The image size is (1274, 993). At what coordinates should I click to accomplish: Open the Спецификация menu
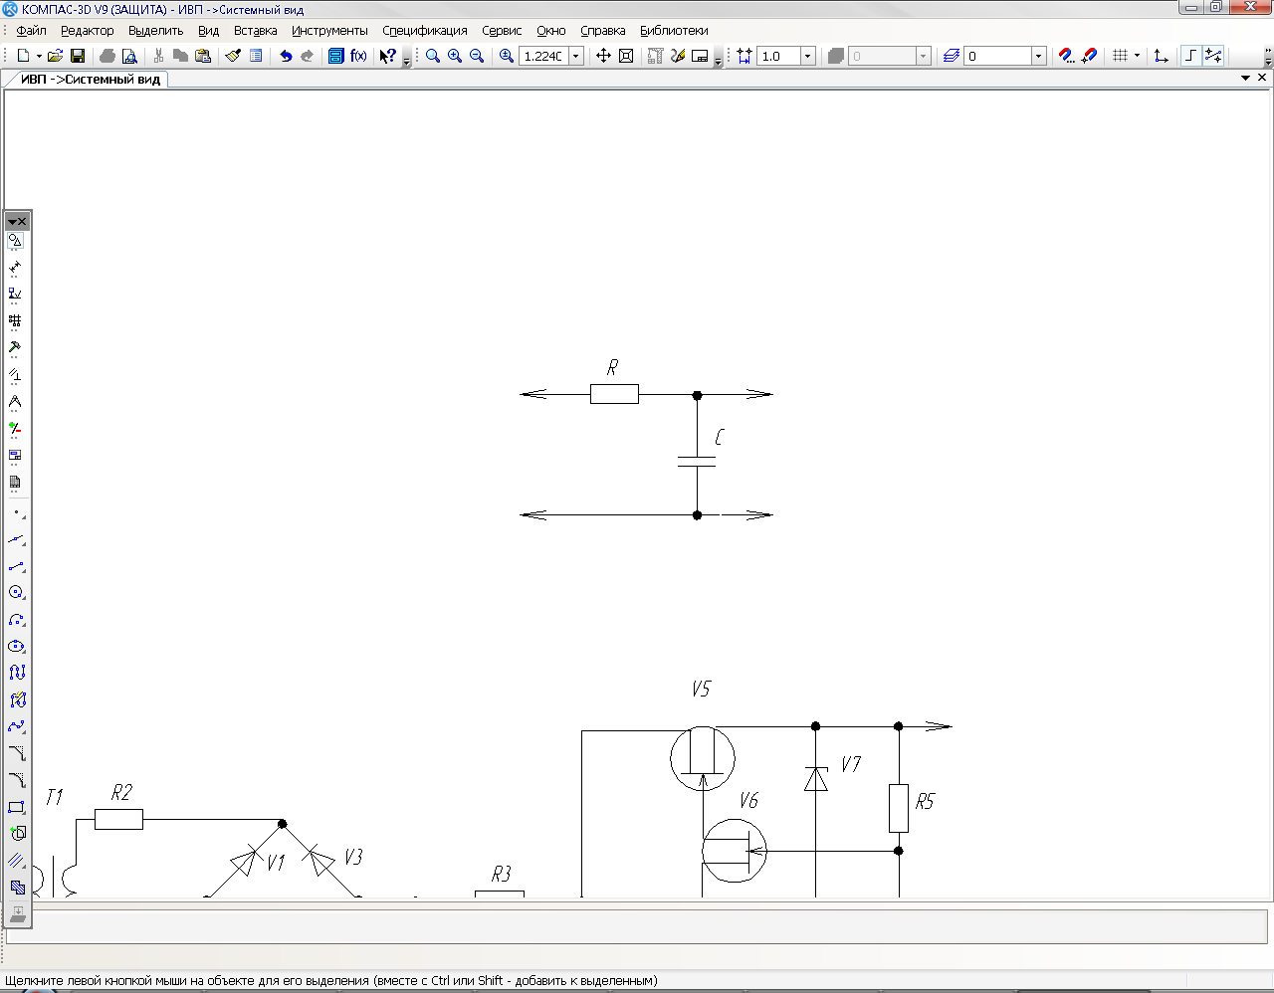(424, 31)
